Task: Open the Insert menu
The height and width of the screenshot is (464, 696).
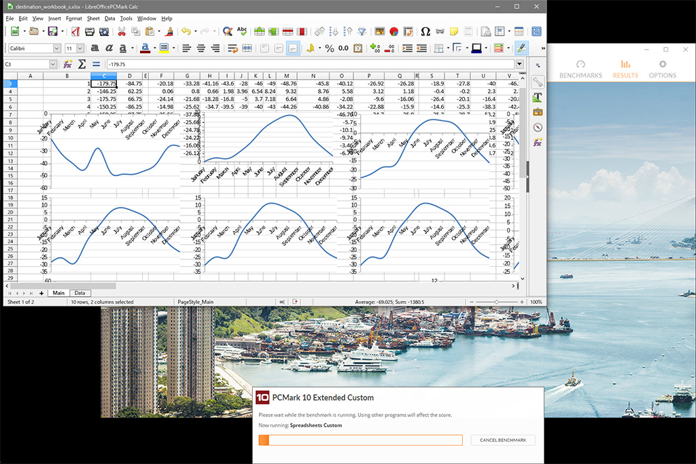Action: click(x=54, y=18)
